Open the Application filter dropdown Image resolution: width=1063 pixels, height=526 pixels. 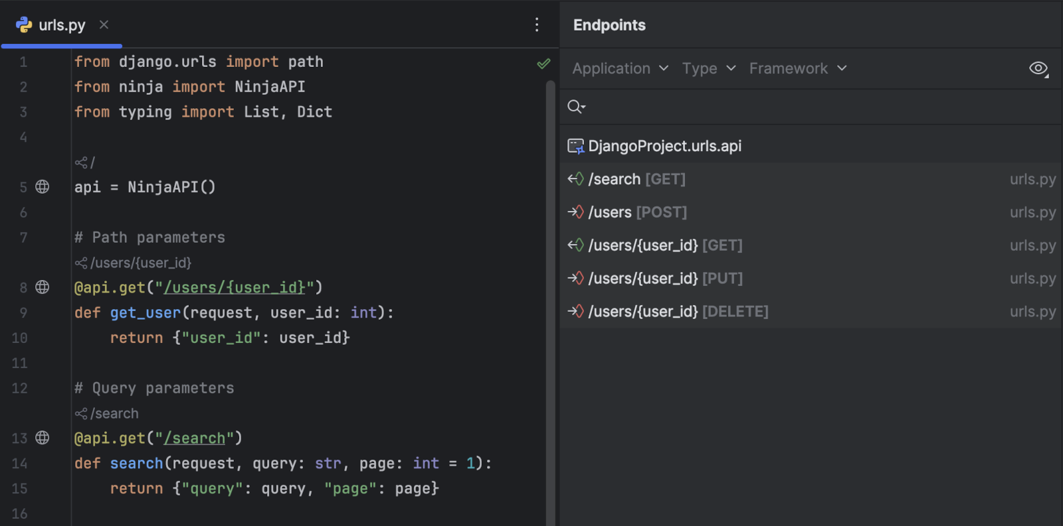tap(620, 68)
